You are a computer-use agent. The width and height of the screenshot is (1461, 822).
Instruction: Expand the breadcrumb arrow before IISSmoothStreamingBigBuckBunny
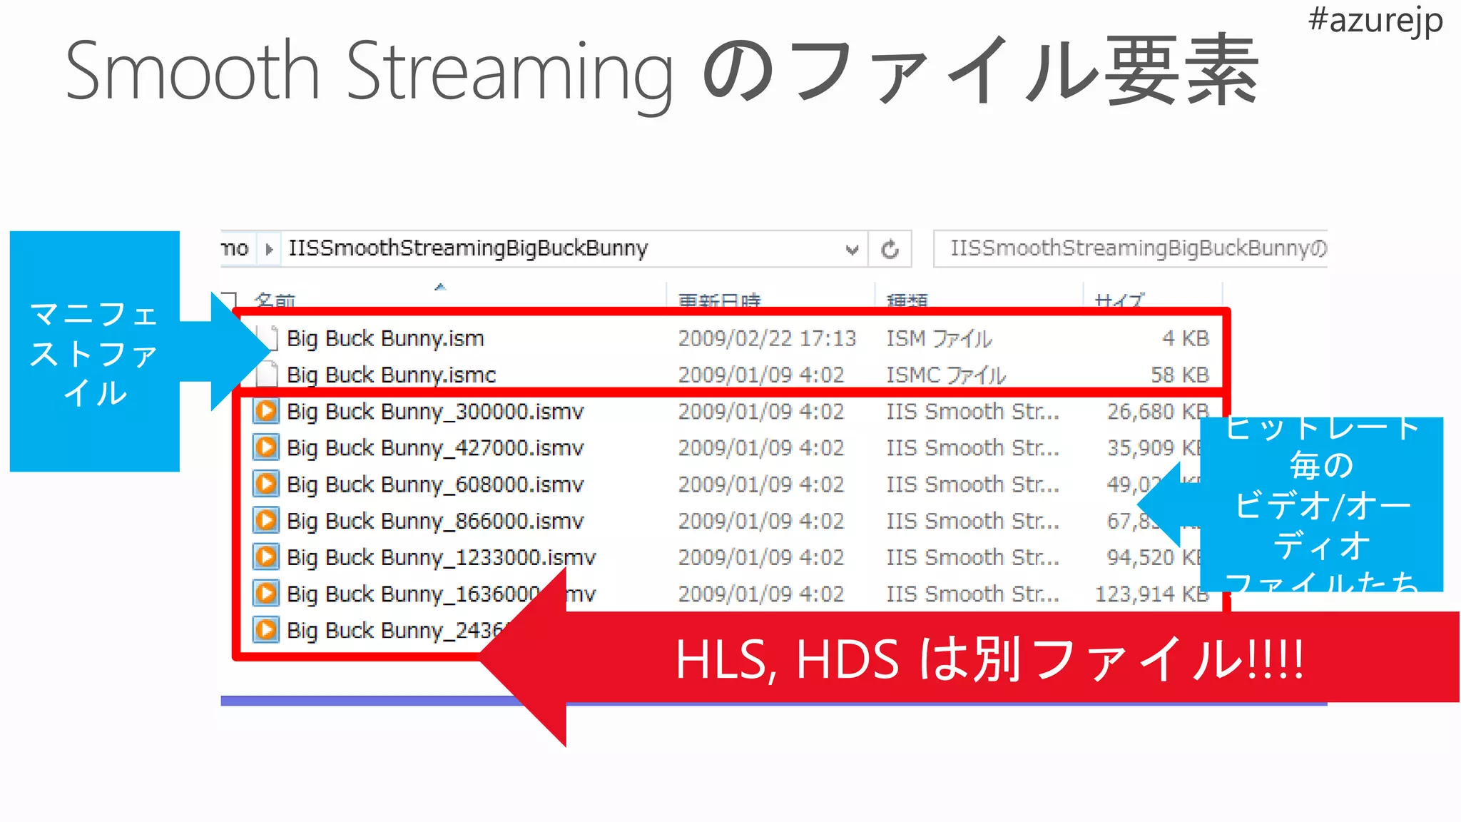(x=269, y=249)
